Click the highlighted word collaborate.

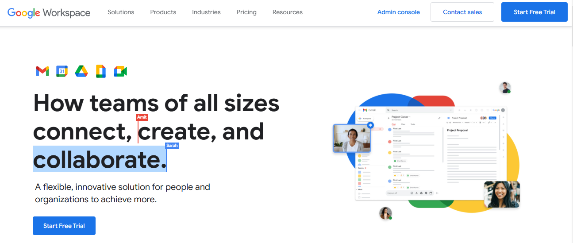(x=100, y=159)
